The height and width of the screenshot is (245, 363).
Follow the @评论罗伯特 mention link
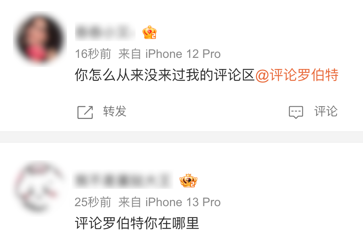coord(297,75)
